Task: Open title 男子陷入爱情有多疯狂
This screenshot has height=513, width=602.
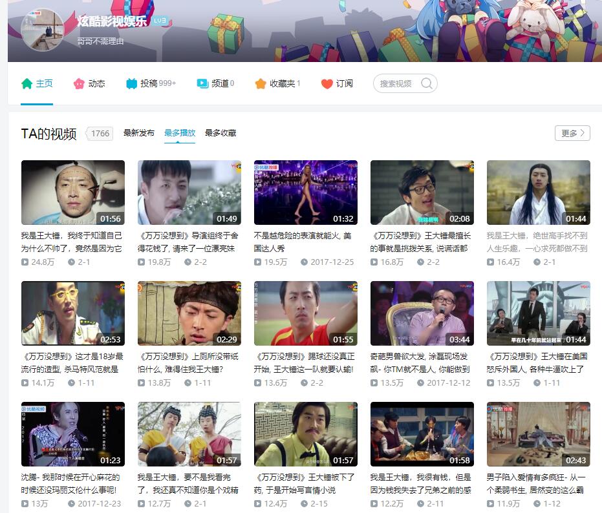Action: pyautogui.click(x=536, y=484)
